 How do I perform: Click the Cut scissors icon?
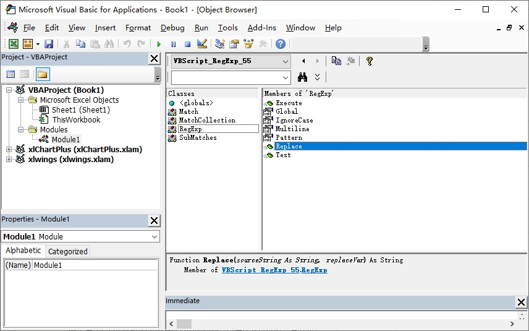click(67, 44)
